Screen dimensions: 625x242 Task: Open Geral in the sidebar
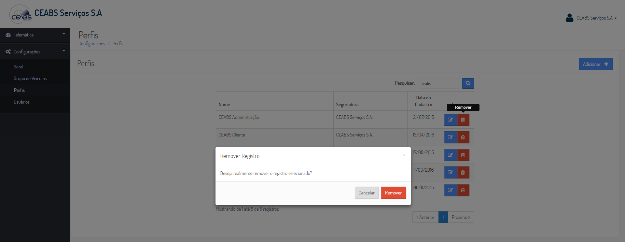tap(19, 67)
